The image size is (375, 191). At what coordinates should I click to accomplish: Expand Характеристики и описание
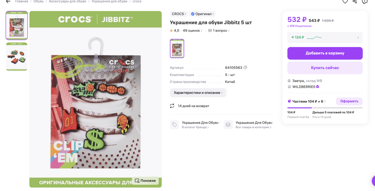(198, 93)
